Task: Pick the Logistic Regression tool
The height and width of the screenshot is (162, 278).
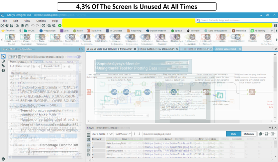Action: point(132,39)
